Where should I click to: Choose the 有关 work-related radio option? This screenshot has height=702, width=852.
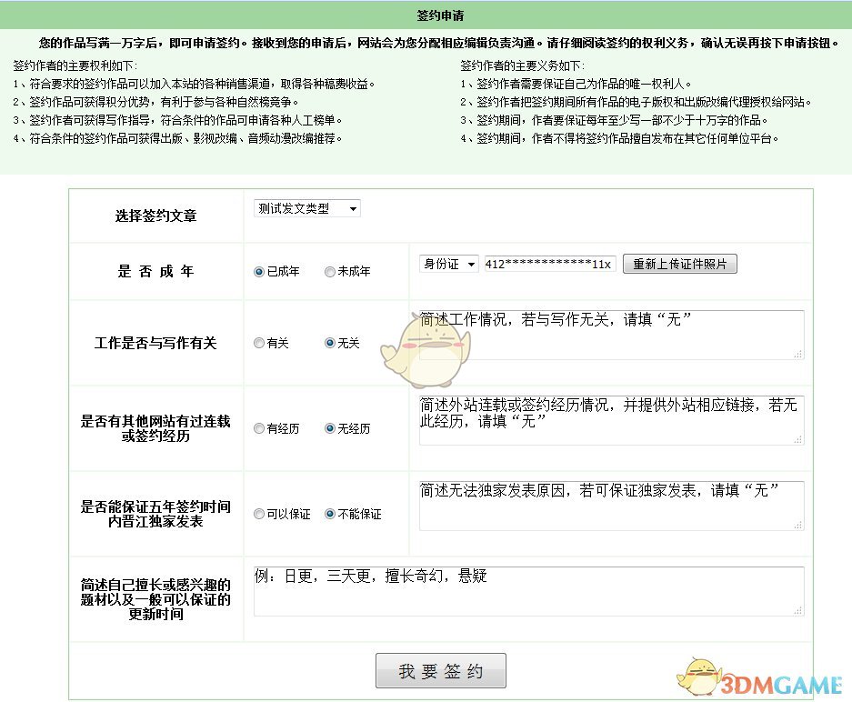(259, 343)
